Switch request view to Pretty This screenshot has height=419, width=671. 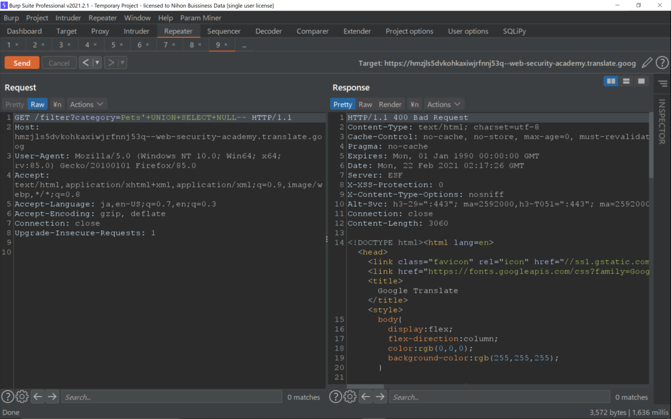[15, 104]
